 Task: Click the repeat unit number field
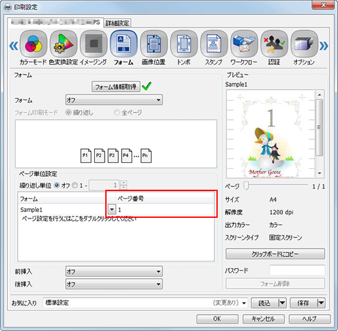click(x=105, y=185)
